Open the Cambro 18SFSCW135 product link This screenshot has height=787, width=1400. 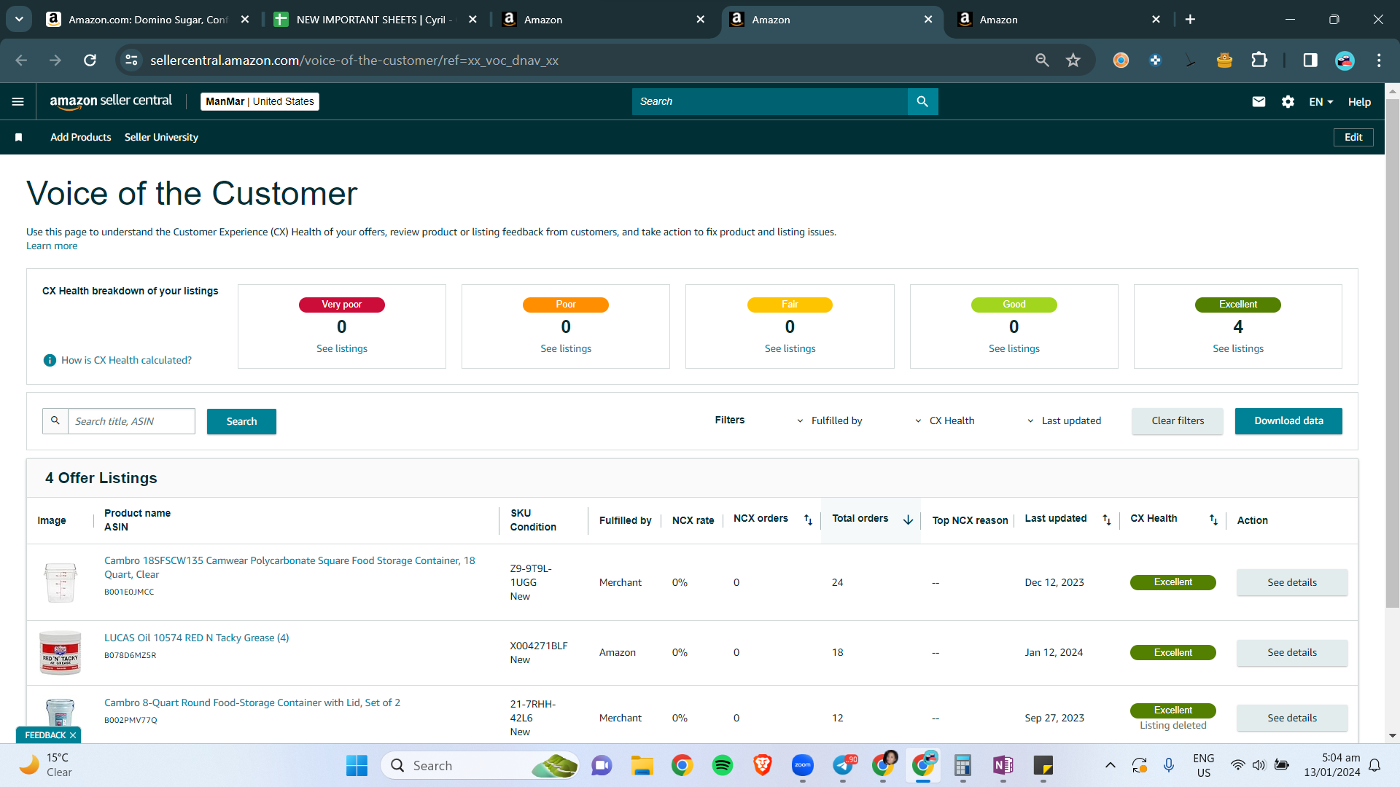pyautogui.click(x=289, y=568)
